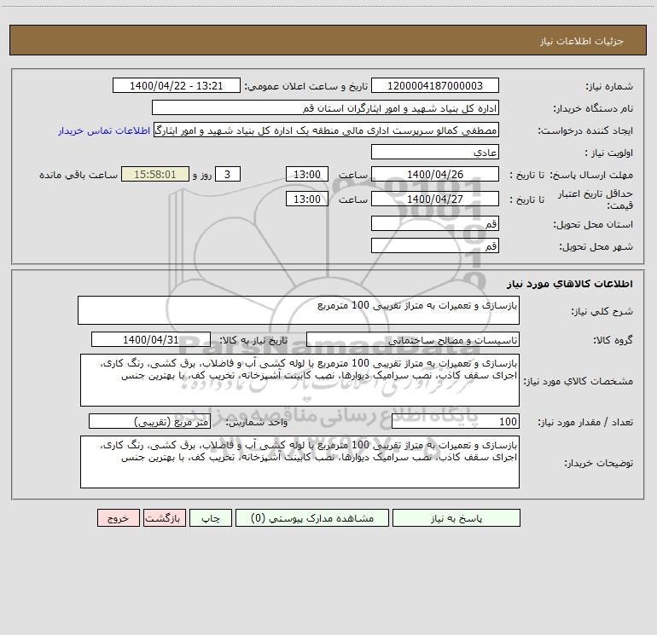Click the حداقل تاریخ اعتبار قیمت label
This screenshot has width=657, height=635.
pos(595,199)
